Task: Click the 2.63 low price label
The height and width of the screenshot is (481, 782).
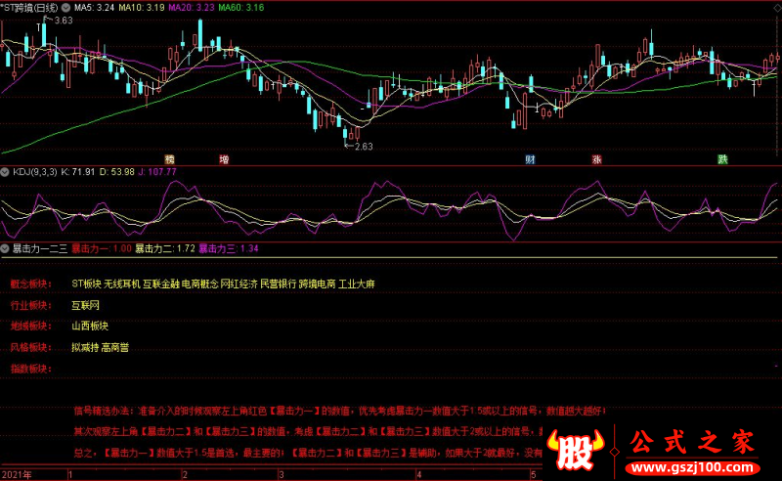Action: (364, 147)
